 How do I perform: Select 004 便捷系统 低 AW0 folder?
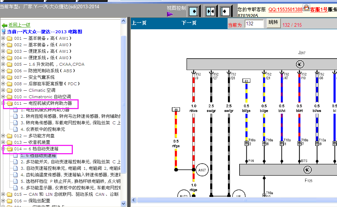[x=42, y=58]
